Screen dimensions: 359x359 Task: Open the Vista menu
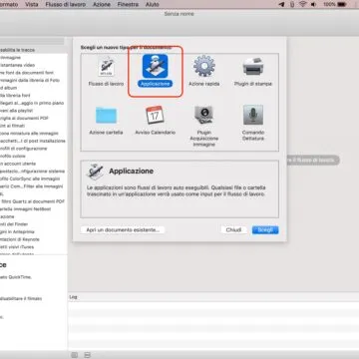pyautogui.click(x=32, y=4)
